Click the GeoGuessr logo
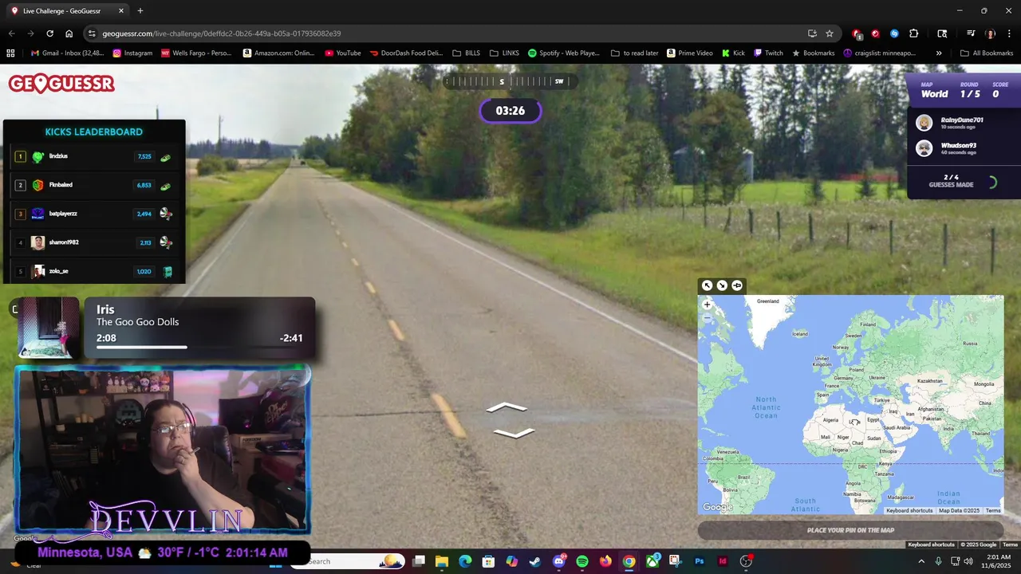The width and height of the screenshot is (1021, 574). (61, 84)
